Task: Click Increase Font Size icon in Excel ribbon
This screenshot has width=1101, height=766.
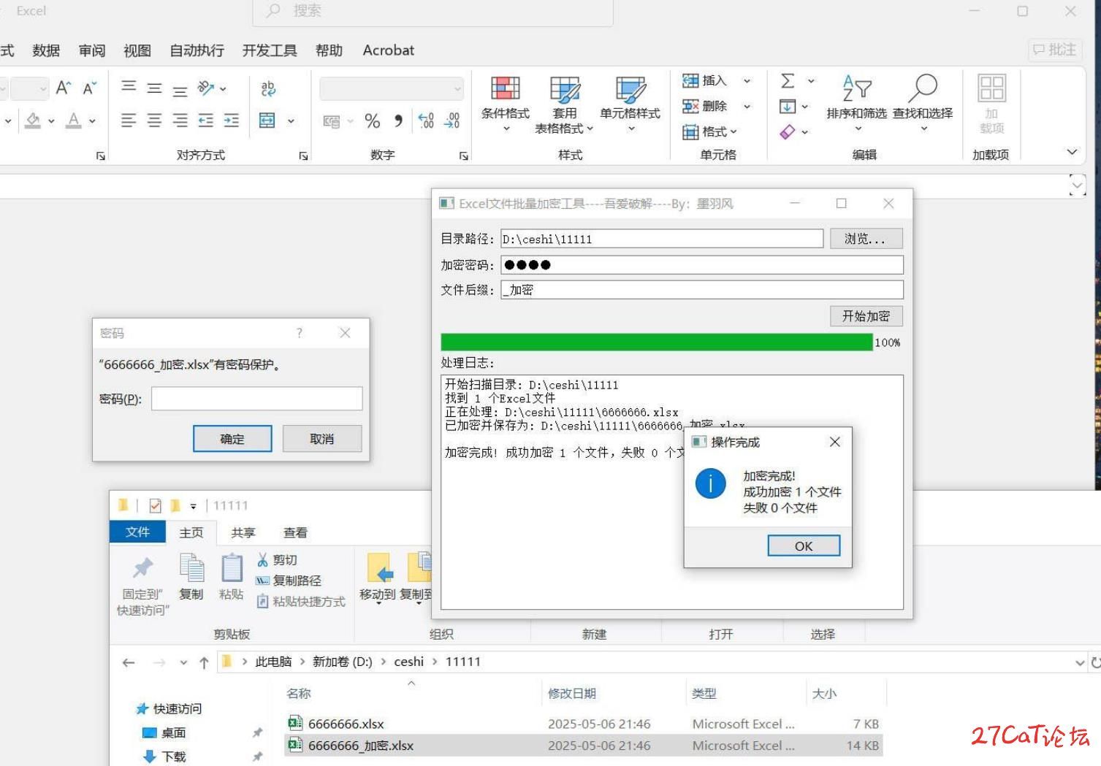Action: tap(64, 88)
